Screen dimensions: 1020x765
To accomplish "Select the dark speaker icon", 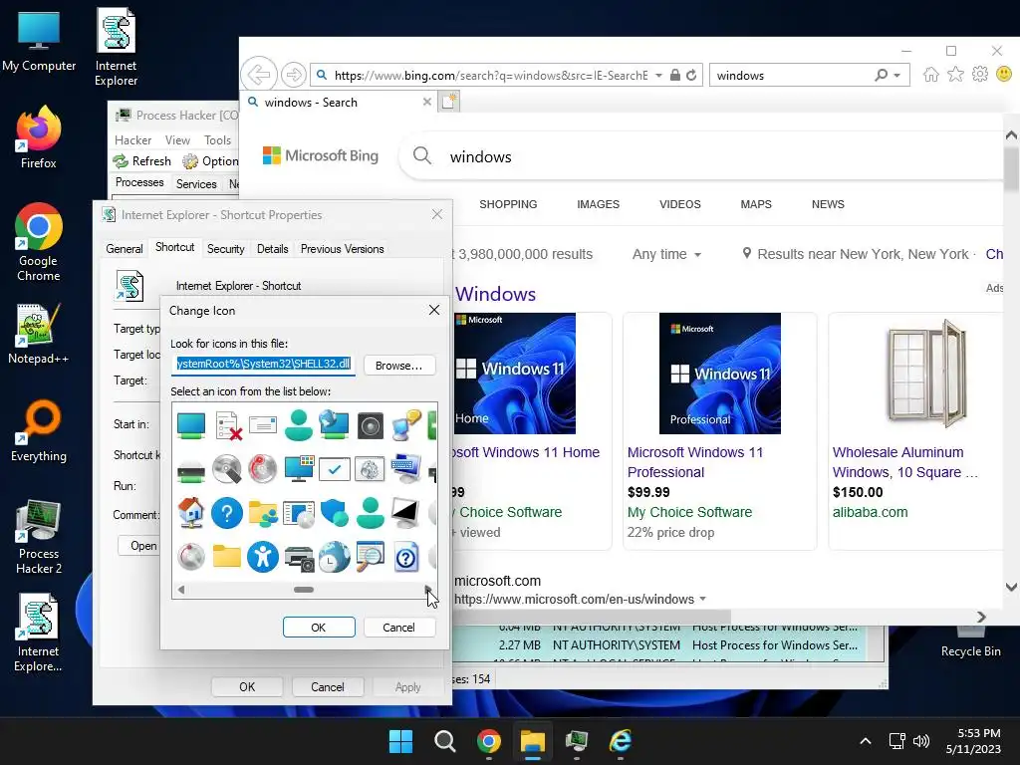I will [371, 426].
